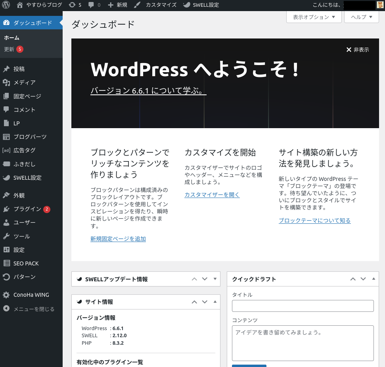The height and width of the screenshot is (367, 385).
Task: Click the WordPress logo in admin bar
Action: [x=6, y=5]
